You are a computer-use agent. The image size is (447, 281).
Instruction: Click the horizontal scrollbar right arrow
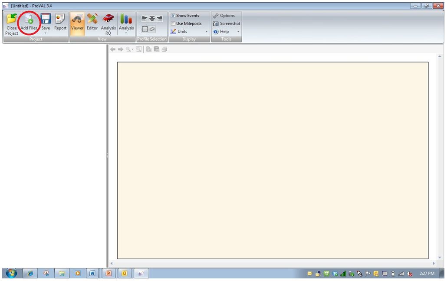[x=434, y=263]
